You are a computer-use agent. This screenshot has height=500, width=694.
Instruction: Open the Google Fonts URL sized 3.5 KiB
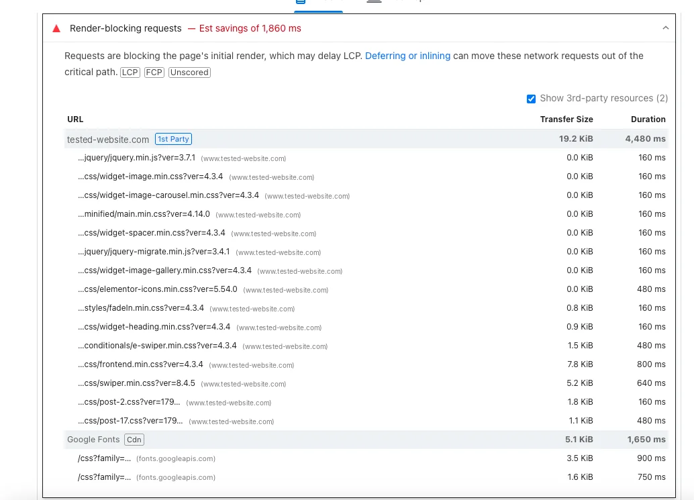tap(105, 458)
